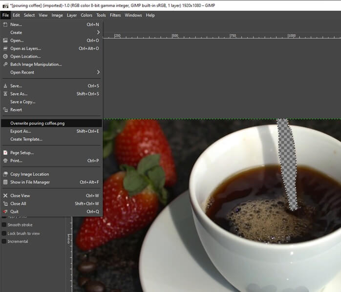The image size is (341, 292).
Task: Click the Open file icon
Action: point(5,41)
